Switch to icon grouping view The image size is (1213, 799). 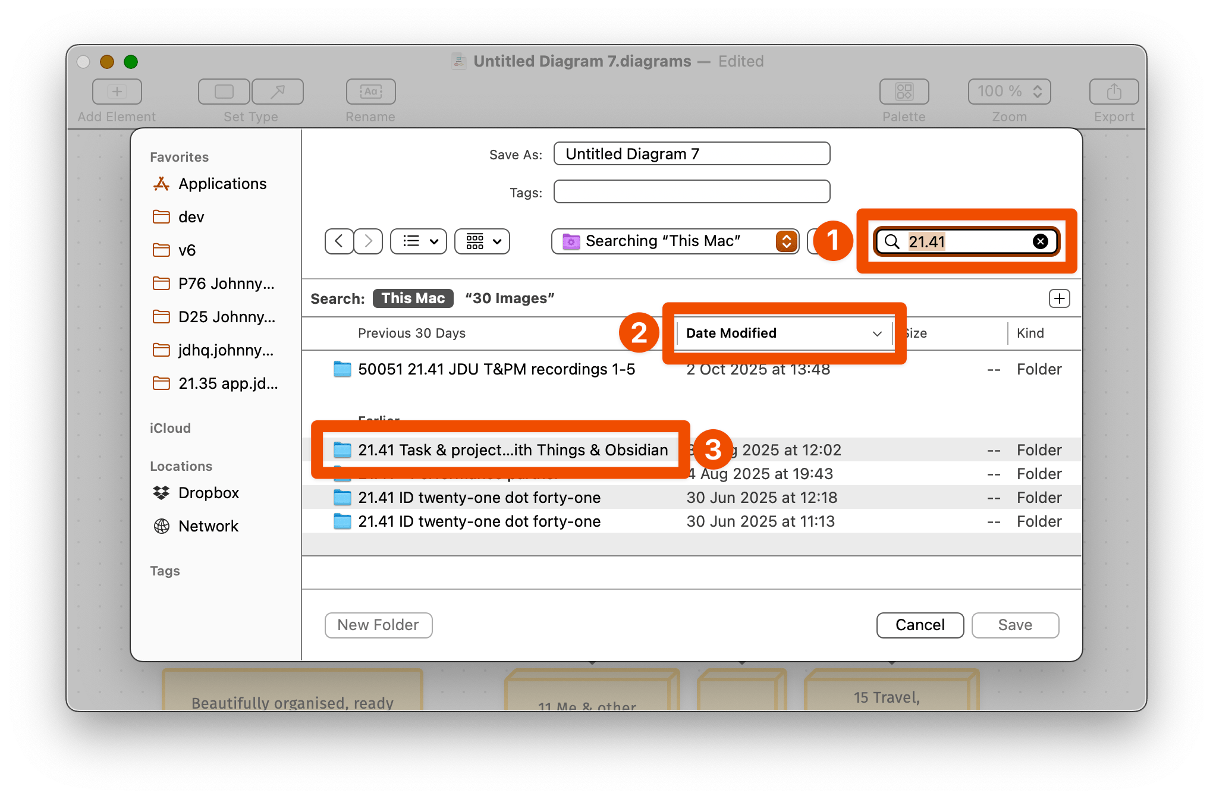click(x=474, y=241)
